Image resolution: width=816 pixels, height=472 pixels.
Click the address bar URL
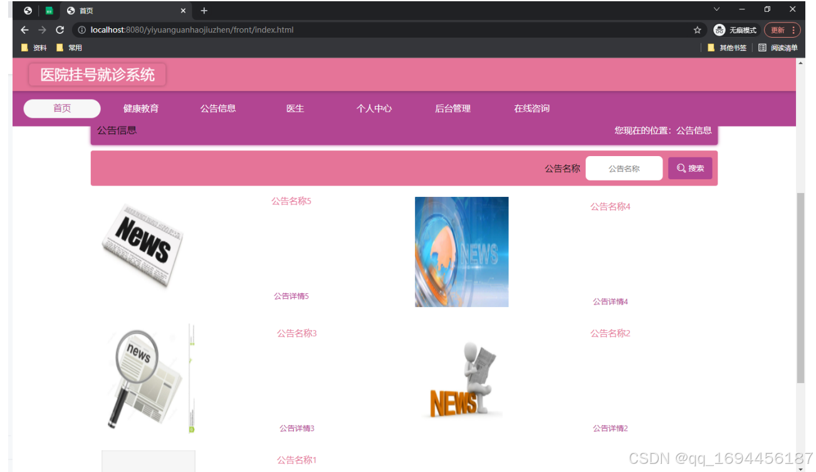pos(192,30)
